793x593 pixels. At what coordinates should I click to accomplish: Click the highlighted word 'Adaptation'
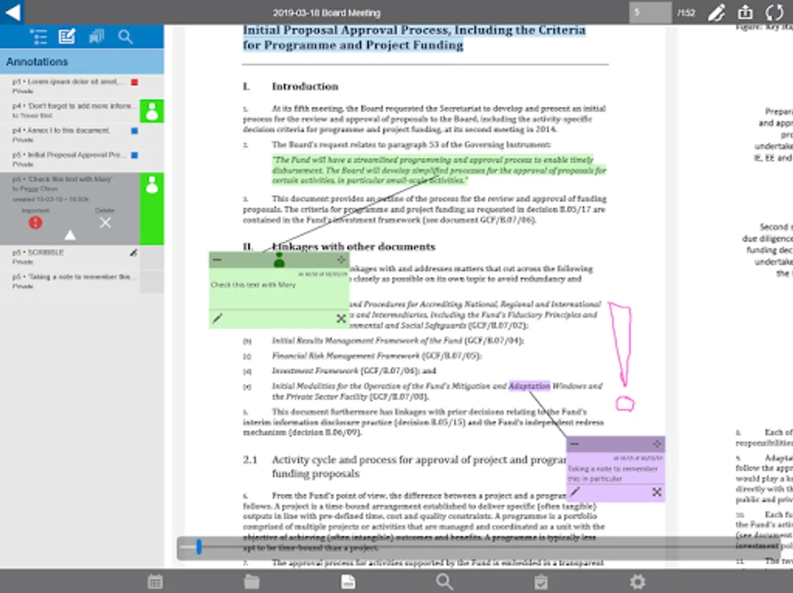(529, 386)
